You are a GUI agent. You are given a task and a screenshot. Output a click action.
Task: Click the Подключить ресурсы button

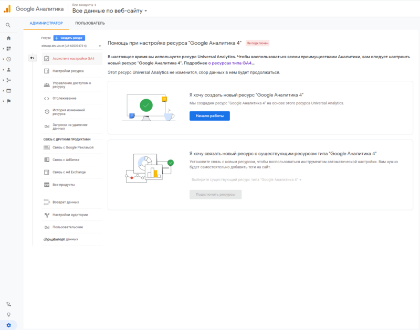pos(215,195)
